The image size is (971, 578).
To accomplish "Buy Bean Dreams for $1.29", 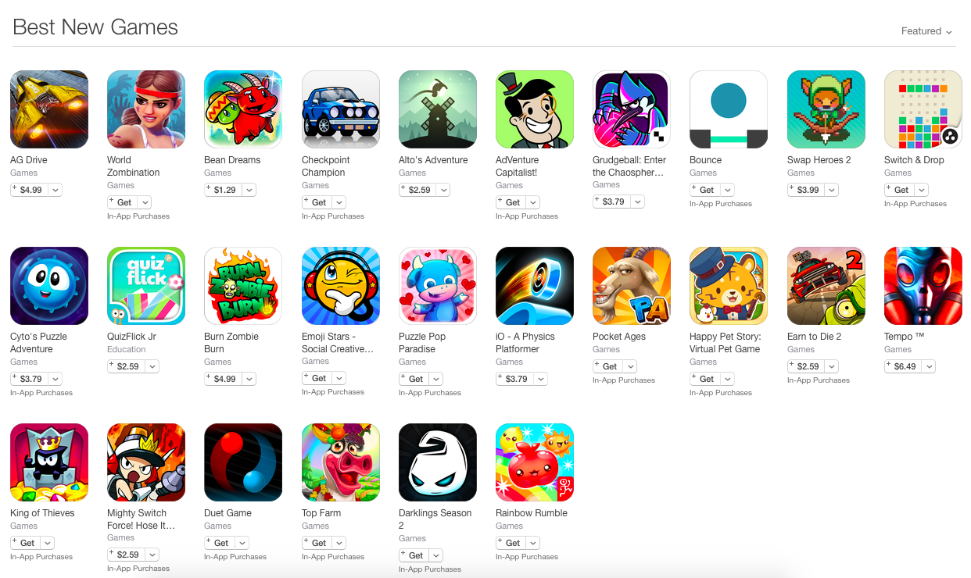I will pos(224,190).
